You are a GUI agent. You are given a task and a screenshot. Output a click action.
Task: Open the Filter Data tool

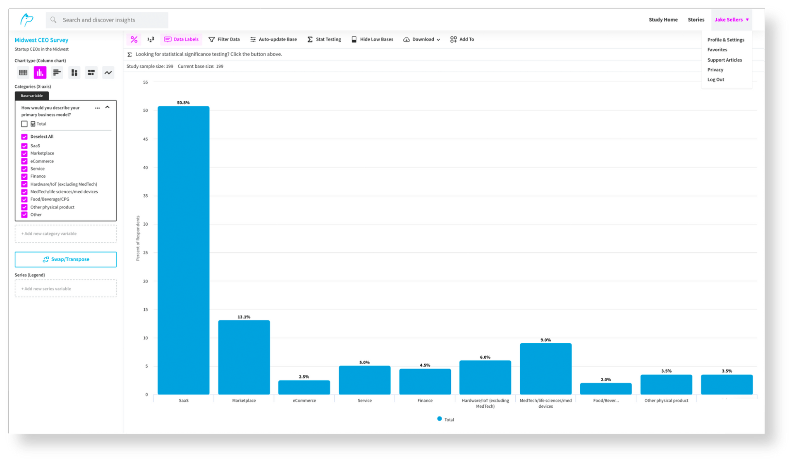(224, 39)
